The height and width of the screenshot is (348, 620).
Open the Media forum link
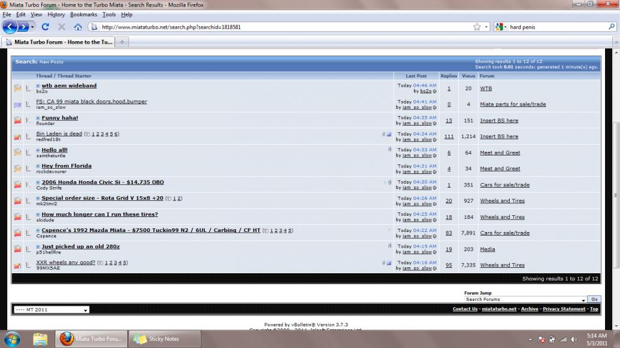pyautogui.click(x=488, y=249)
